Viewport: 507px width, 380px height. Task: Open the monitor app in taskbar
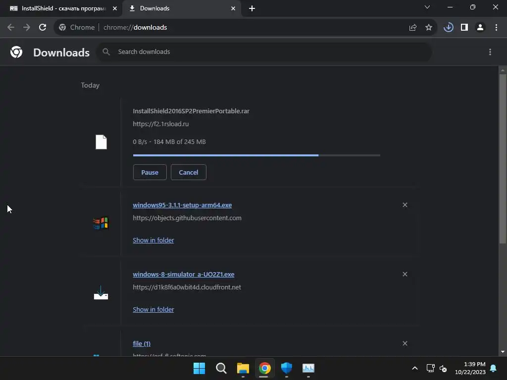(308, 368)
